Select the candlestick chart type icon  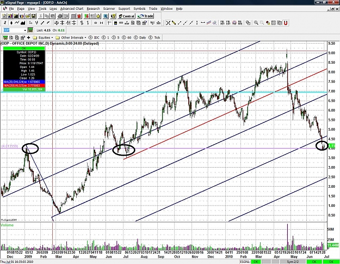[11, 23]
